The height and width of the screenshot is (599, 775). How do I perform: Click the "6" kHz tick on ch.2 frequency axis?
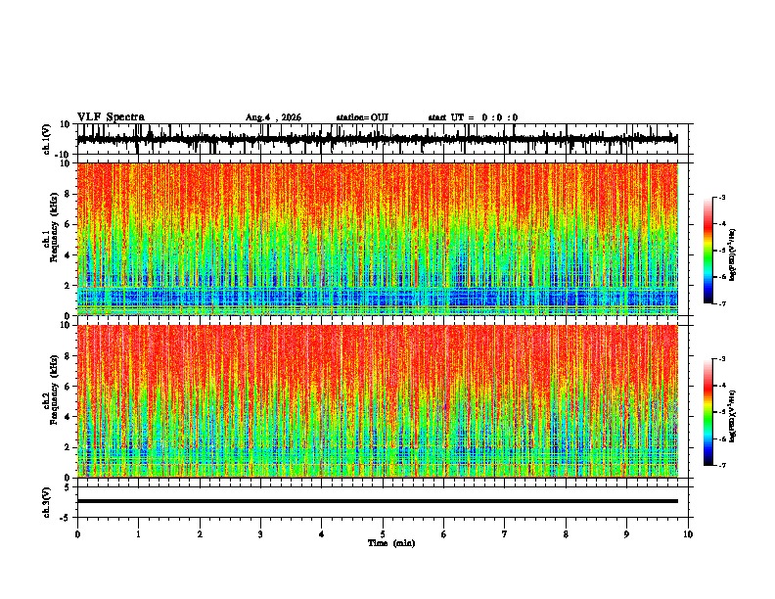click(x=68, y=387)
